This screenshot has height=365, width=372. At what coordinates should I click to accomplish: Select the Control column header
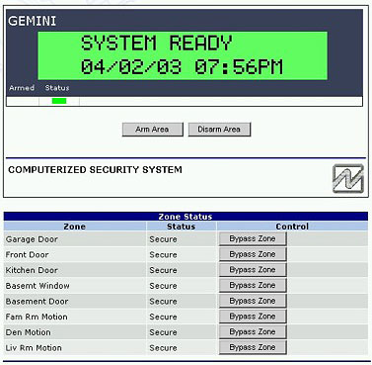pyautogui.click(x=292, y=227)
